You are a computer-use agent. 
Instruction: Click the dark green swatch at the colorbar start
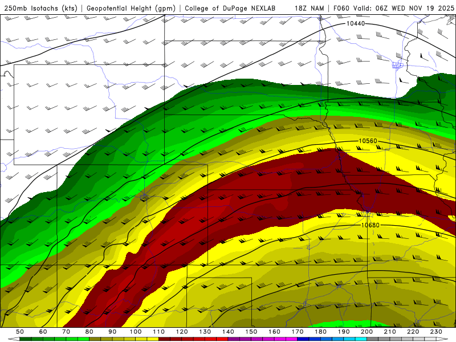[26, 339]
